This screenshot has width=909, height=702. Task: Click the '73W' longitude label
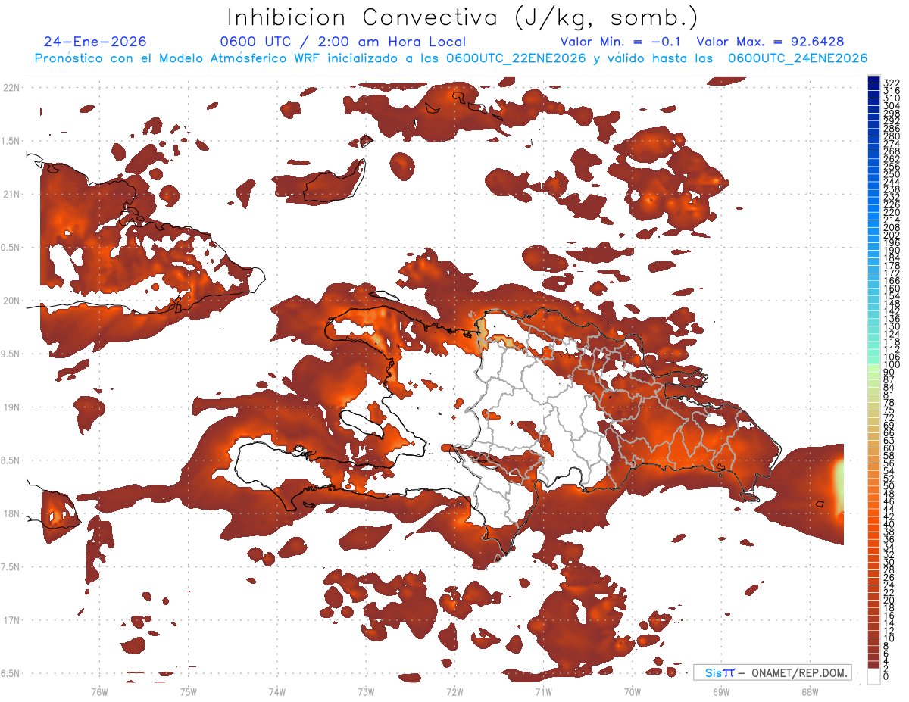[366, 691]
